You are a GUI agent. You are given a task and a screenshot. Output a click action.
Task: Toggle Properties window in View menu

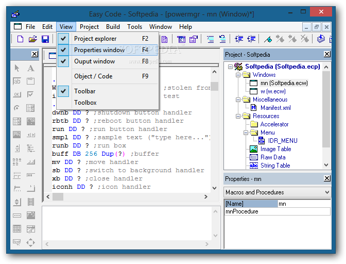[108, 50]
